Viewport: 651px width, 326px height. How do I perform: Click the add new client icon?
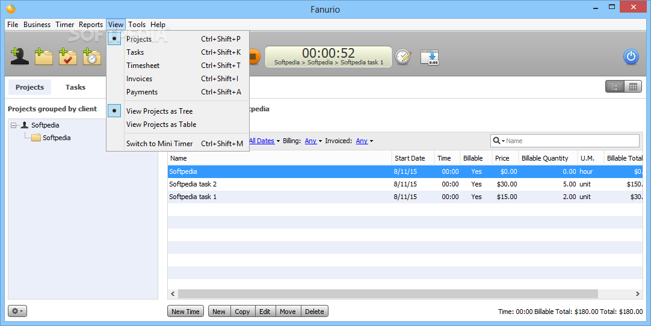point(19,57)
